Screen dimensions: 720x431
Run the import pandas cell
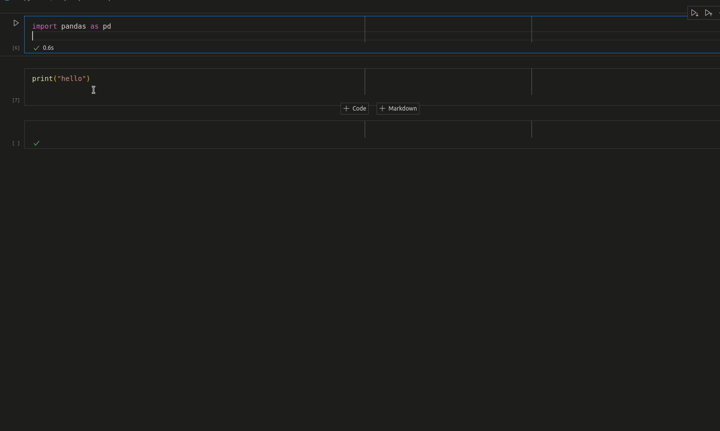tap(16, 23)
